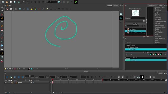Click the orange diagonal line icon
The image size is (168, 94).
(39, 9)
